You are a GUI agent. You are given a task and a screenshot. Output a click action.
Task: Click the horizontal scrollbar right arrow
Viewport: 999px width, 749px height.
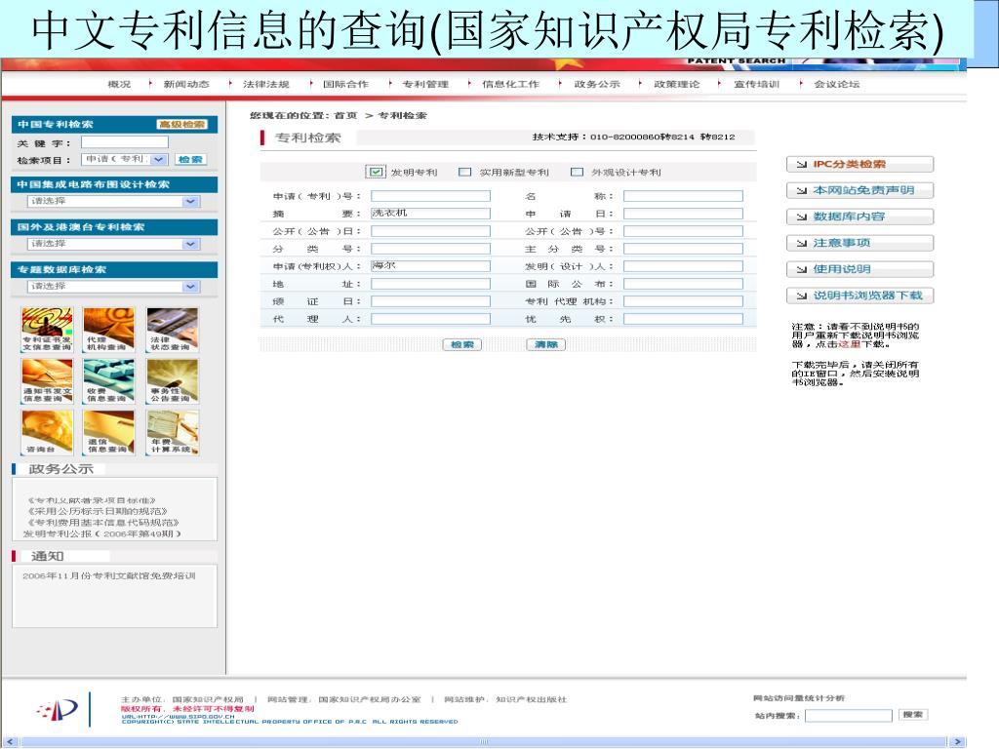pos(957,742)
